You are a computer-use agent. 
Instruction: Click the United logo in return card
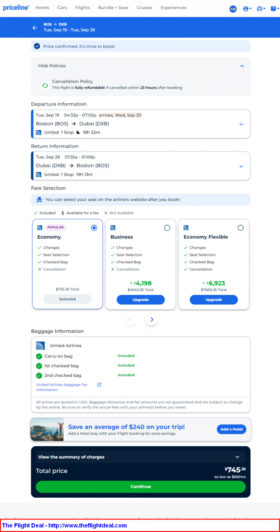(x=38, y=174)
